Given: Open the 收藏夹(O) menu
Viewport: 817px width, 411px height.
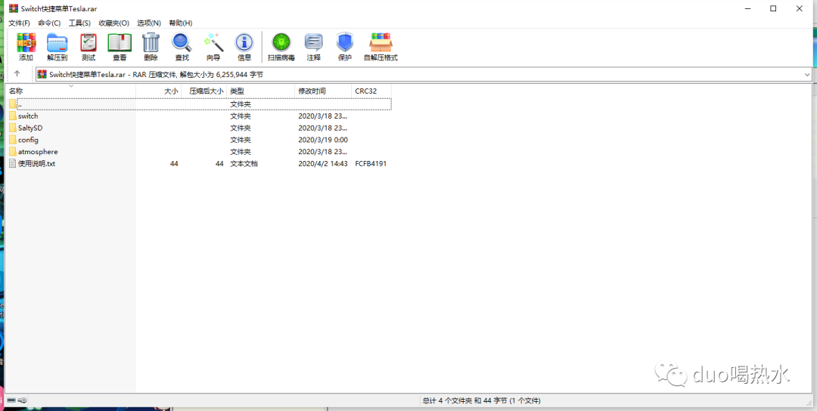Looking at the screenshot, I should click(x=113, y=23).
